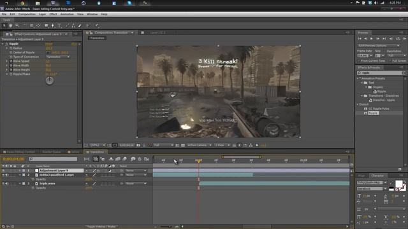The height and width of the screenshot is (229, 408).
Task: Select the Pen tool
Action: tap(52, 25)
